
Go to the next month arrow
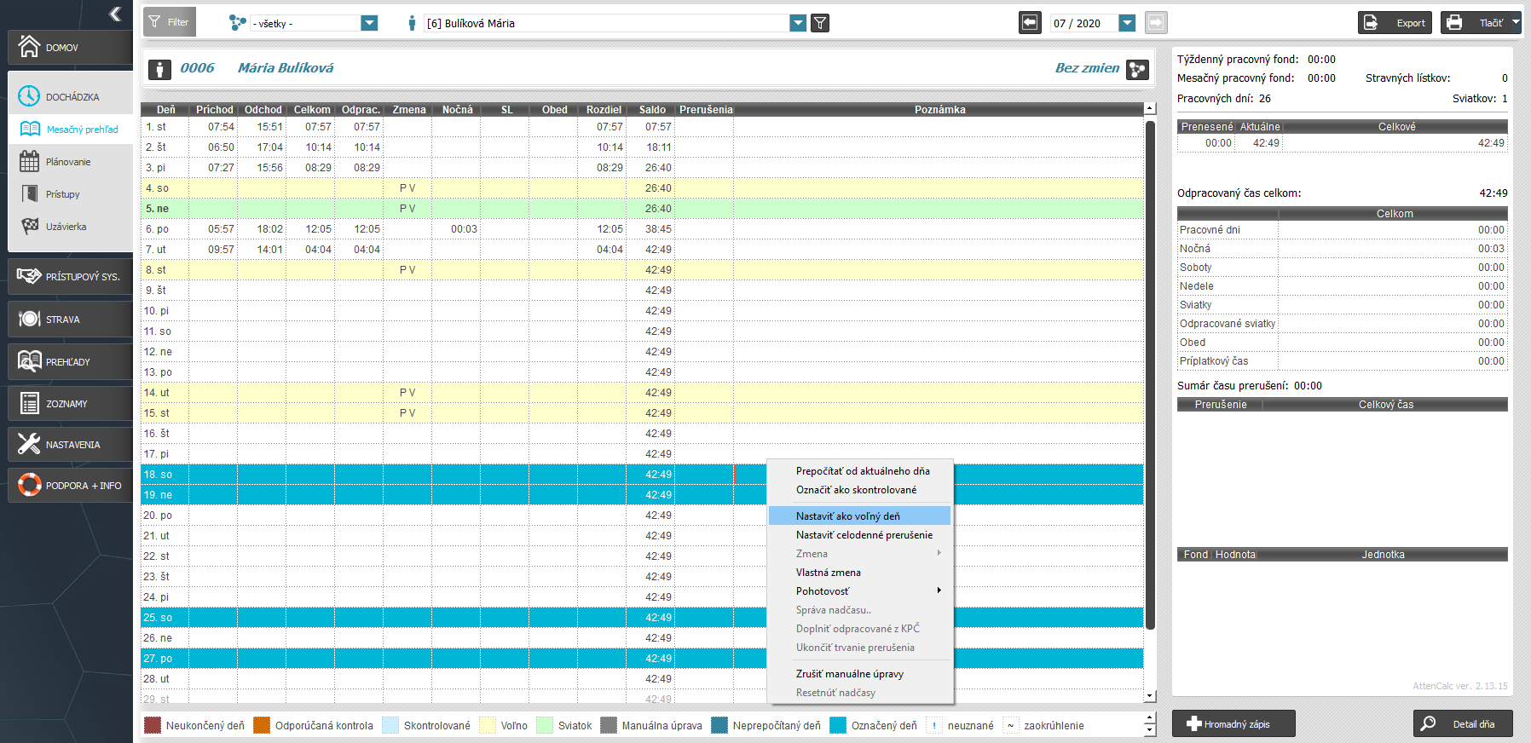coord(1156,23)
